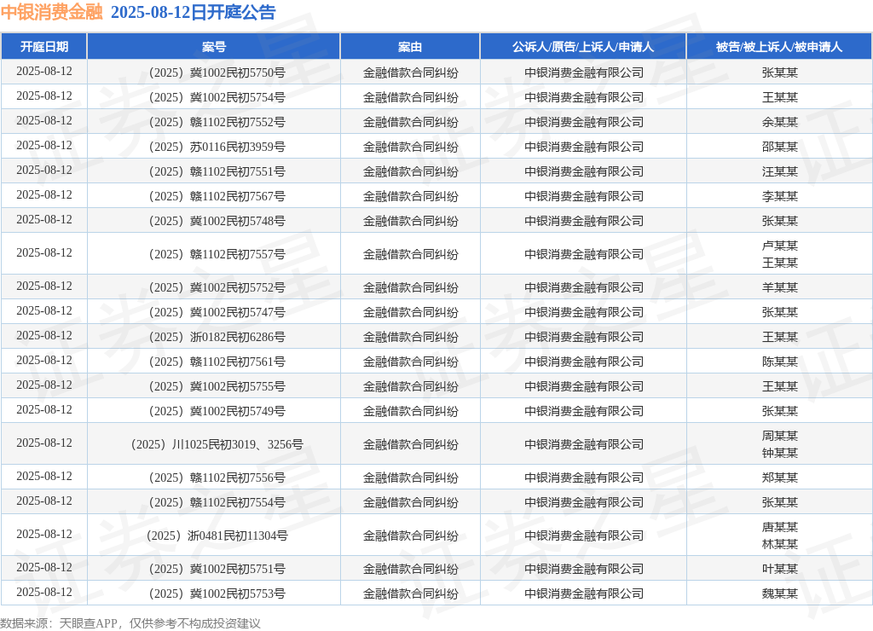This screenshot has width=873, height=631.
Task: Click the 数据来源 天眼查APP footer note
Action: [130, 623]
